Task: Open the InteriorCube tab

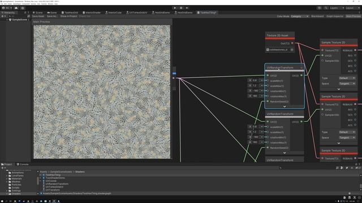Action: click(113, 12)
